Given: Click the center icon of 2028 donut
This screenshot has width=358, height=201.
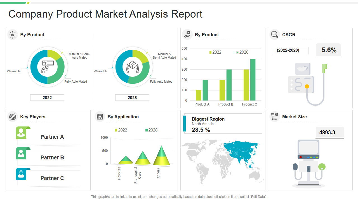Looking at the screenshot, I should pos(132,67).
